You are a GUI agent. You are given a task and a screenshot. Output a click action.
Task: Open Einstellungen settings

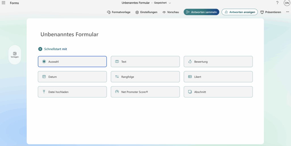146,12
